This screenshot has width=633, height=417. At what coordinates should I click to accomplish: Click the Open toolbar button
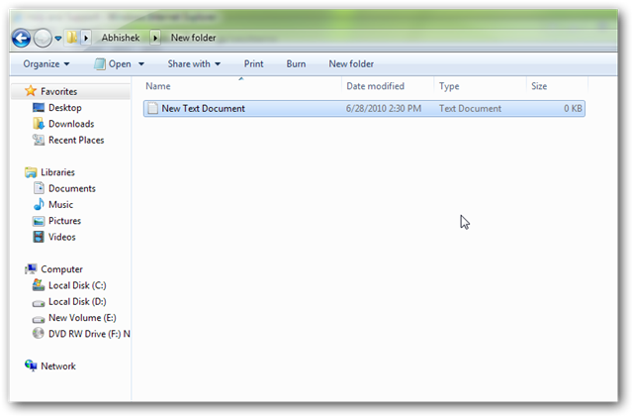pyautogui.click(x=113, y=64)
